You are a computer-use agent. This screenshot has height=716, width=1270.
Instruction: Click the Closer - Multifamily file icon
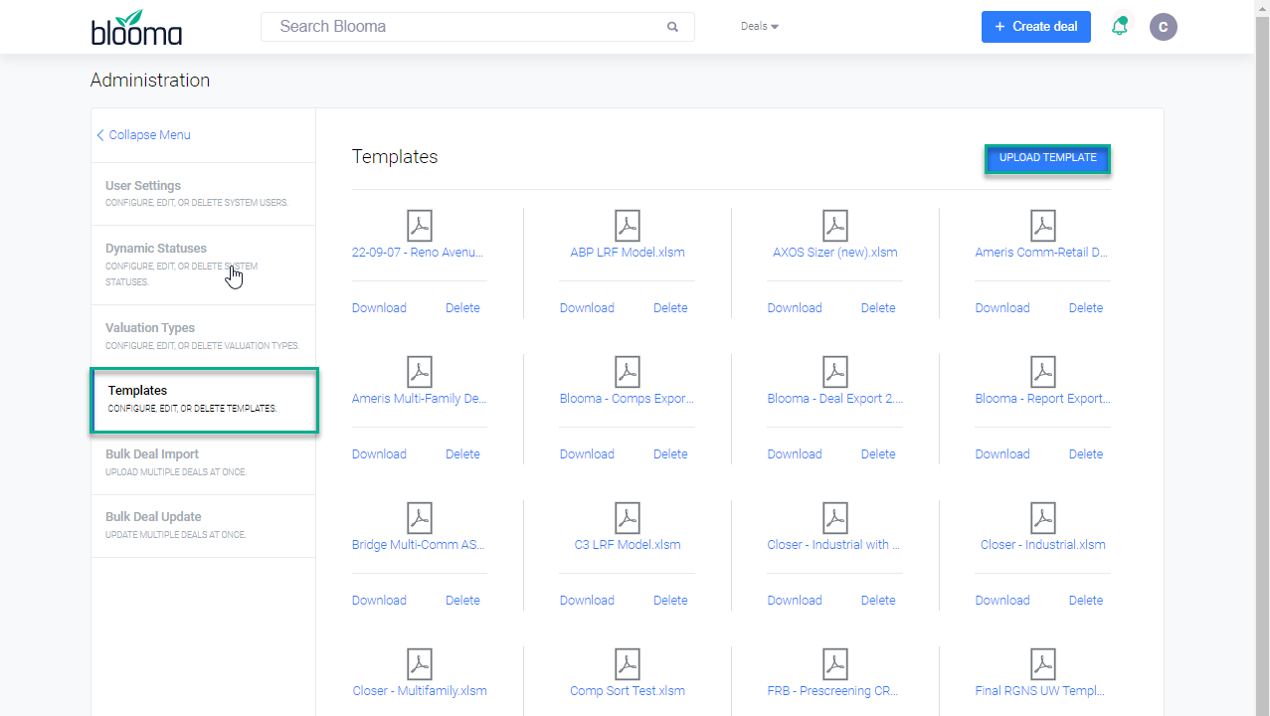(420, 664)
